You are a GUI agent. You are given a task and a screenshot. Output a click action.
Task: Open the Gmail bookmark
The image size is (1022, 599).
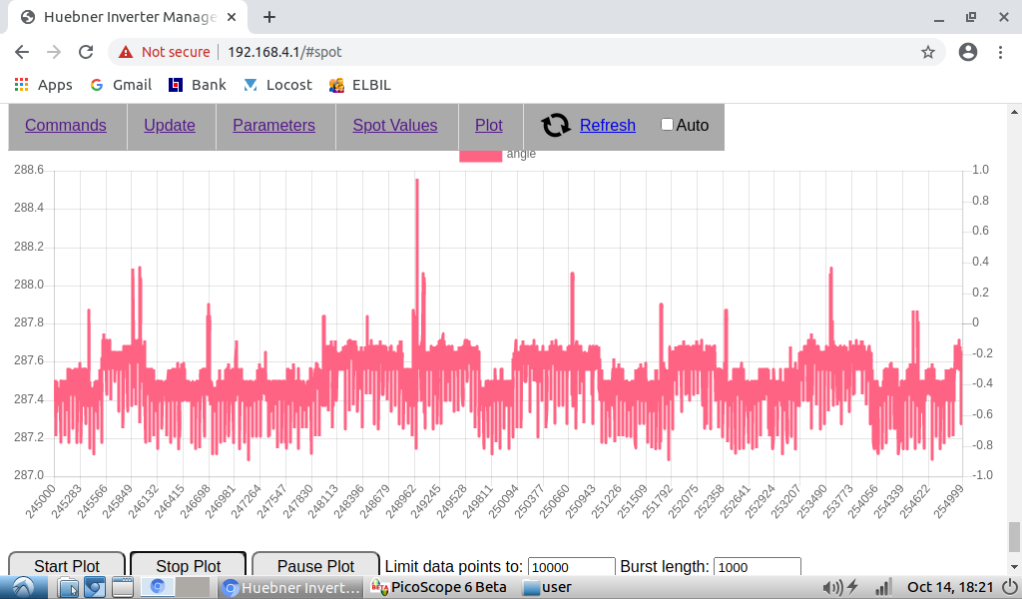(120, 85)
